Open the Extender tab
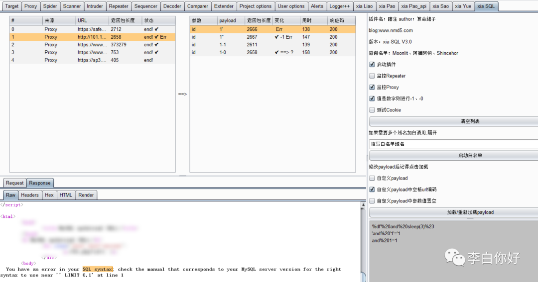 point(224,6)
